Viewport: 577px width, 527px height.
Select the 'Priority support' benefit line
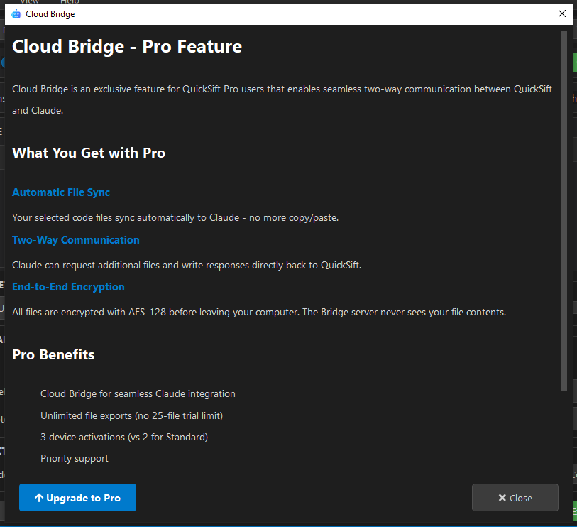(74, 458)
